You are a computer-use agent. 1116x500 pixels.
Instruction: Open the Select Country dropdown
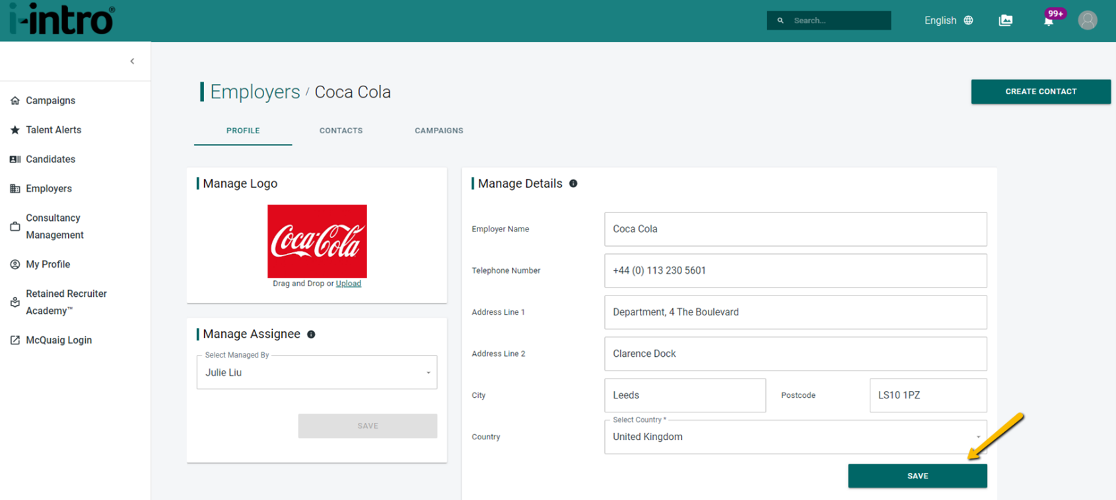(x=796, y=437)
